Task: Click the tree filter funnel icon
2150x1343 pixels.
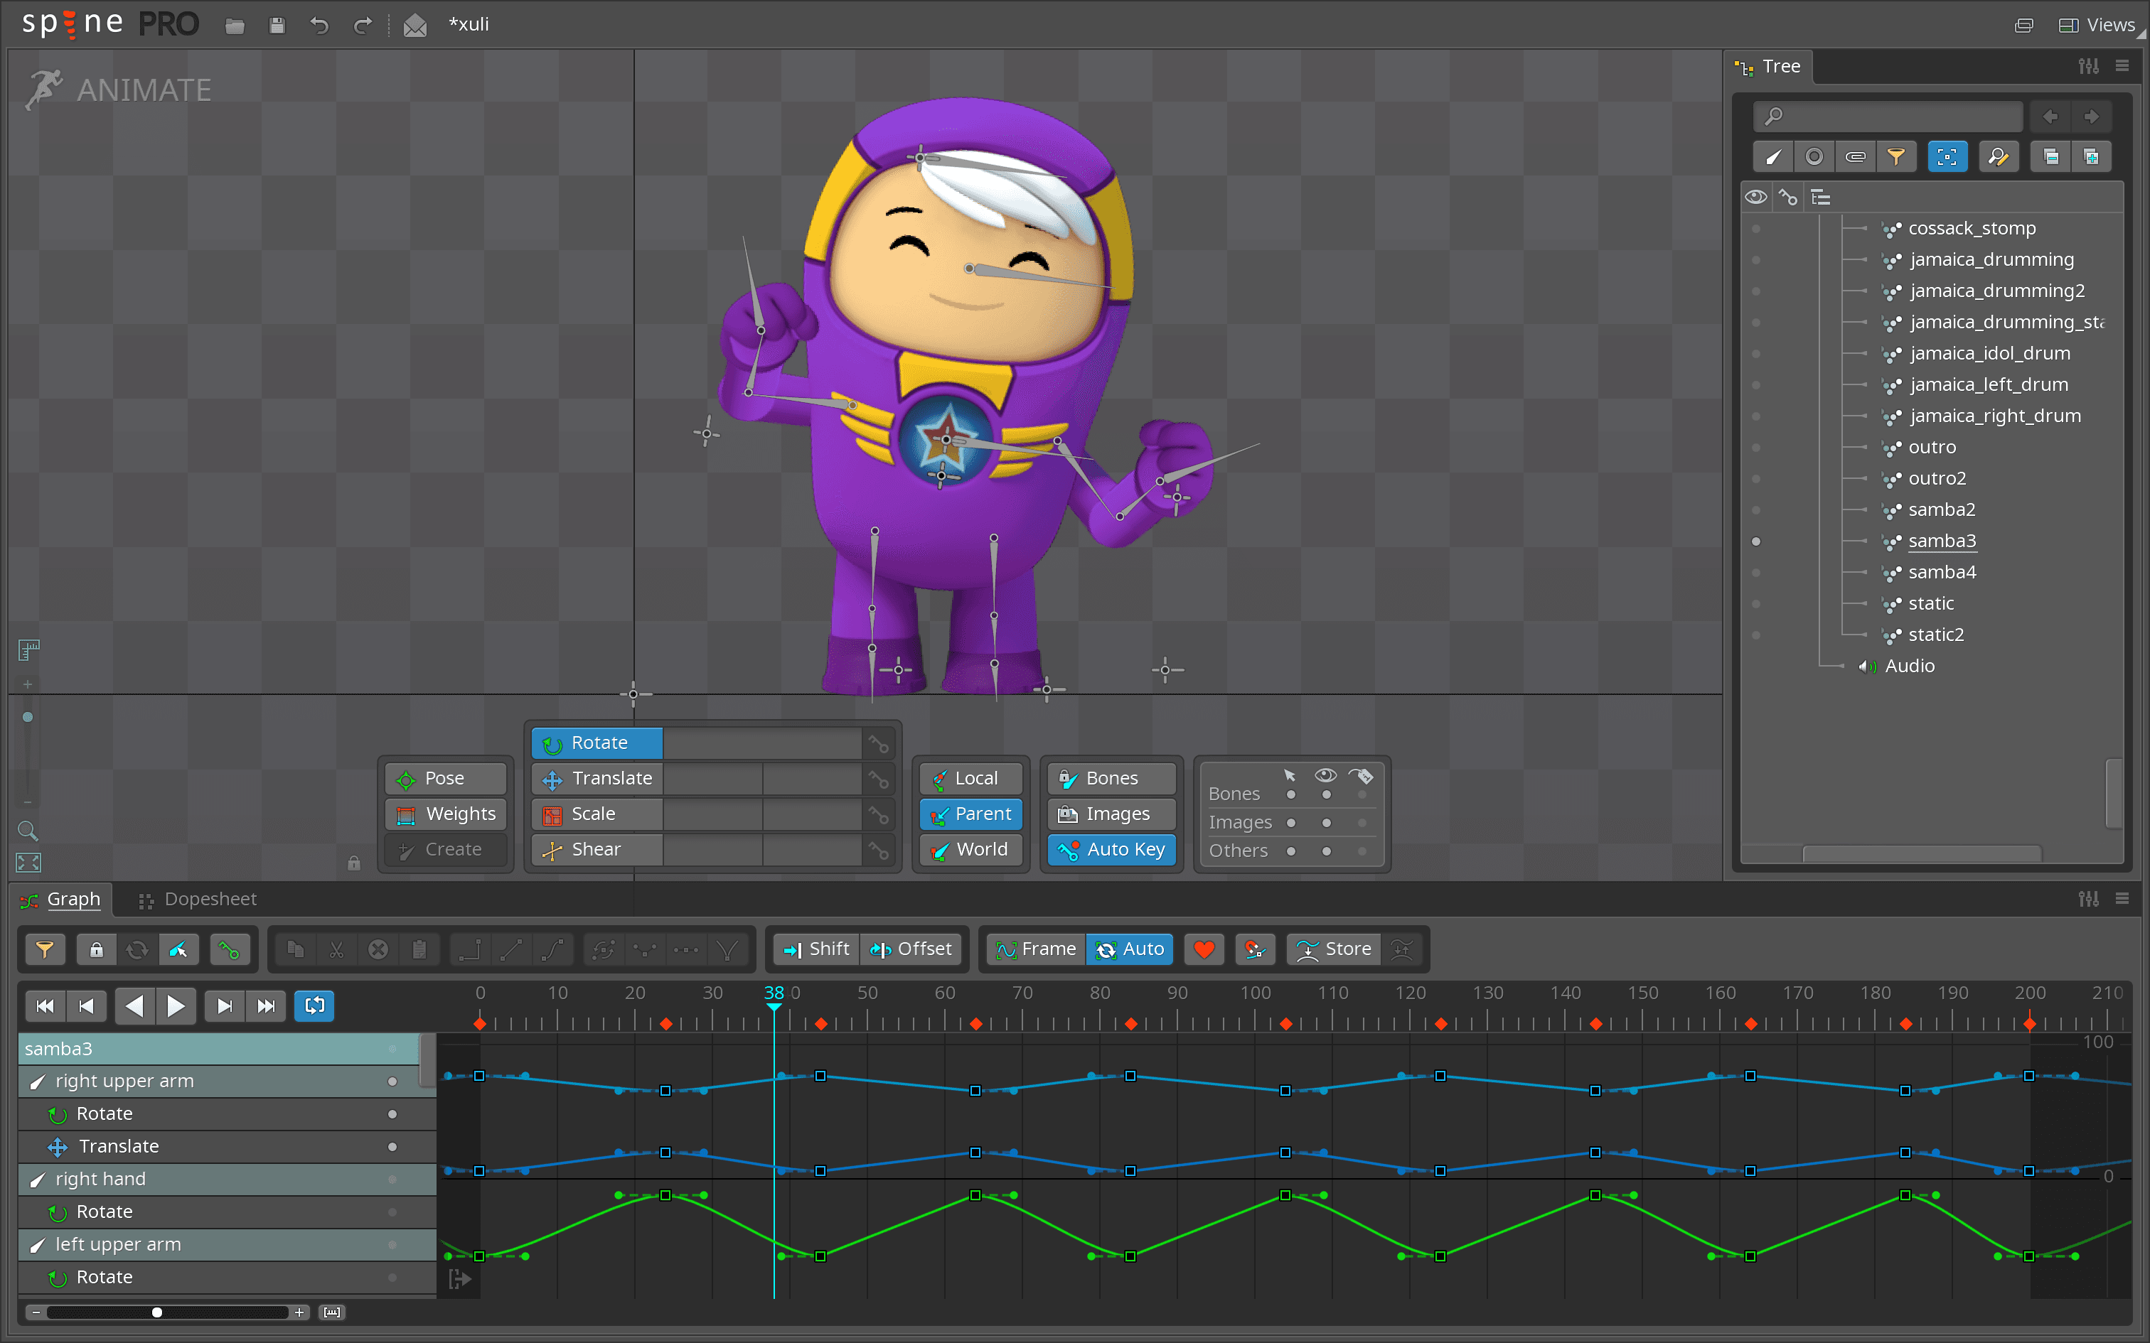Action: click(1896, 157)
